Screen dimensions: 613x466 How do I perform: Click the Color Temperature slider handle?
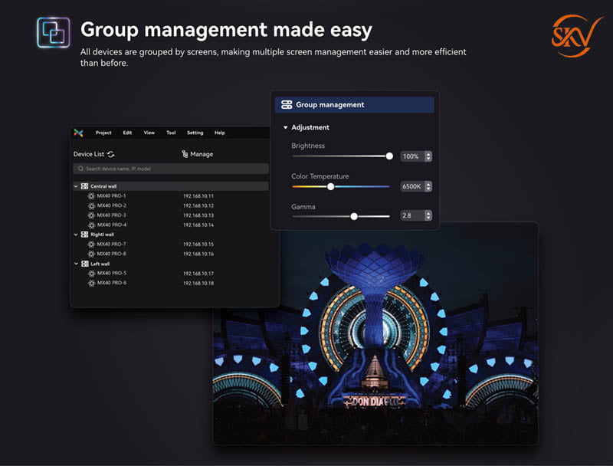coord(331,186)
